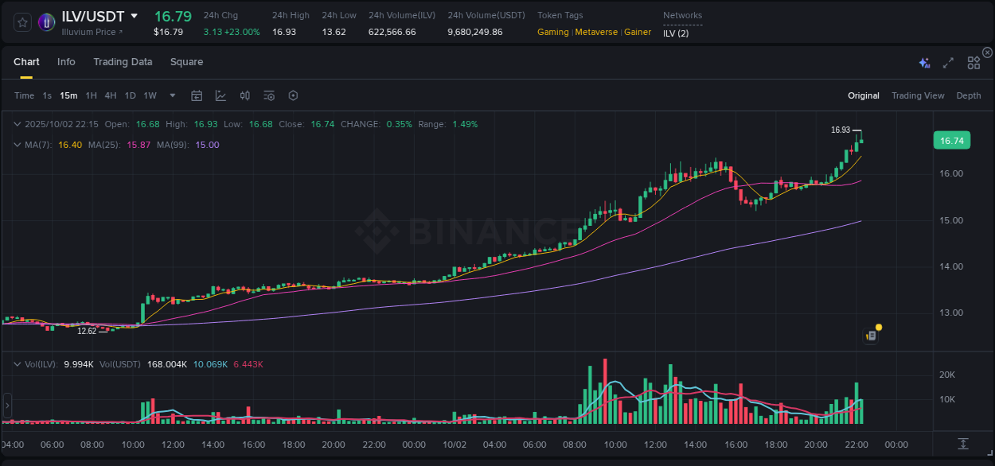The width and height of the screenshot is (995, 466).
Task: Open the chart style selector icon
Action: (x=220, y=95)
